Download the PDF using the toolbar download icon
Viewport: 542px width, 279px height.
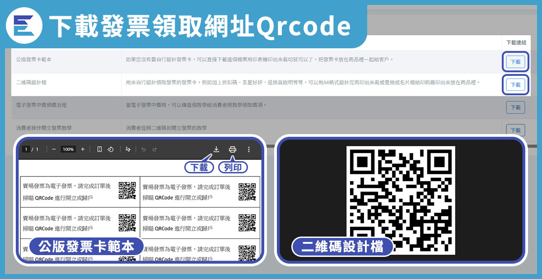click(216, 149)
